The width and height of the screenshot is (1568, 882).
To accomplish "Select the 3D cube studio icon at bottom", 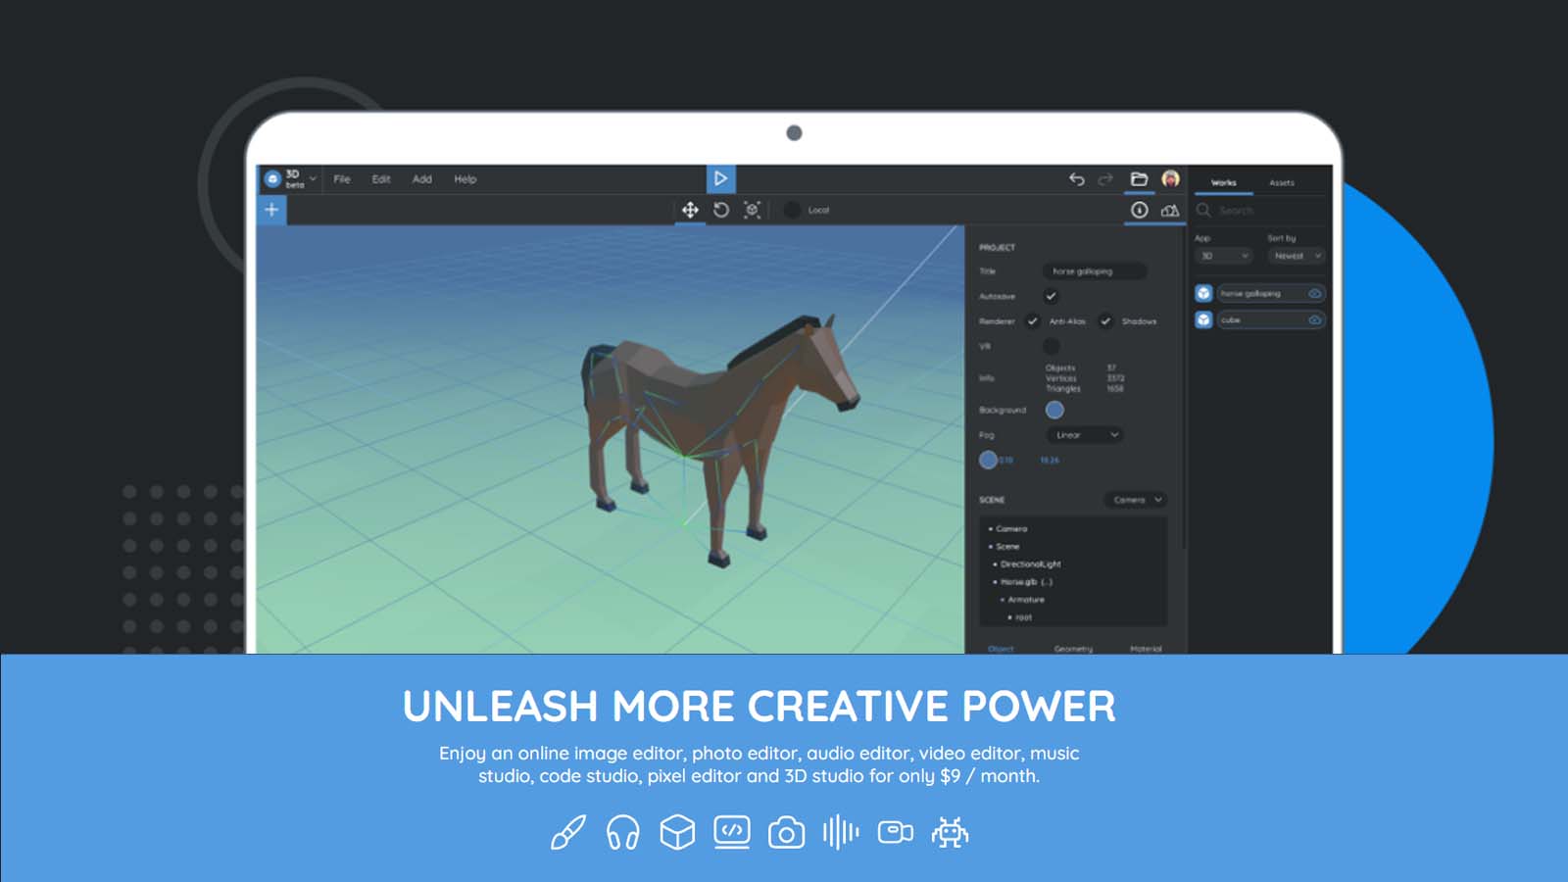I will pyautogui.click(x=677, y=834).
